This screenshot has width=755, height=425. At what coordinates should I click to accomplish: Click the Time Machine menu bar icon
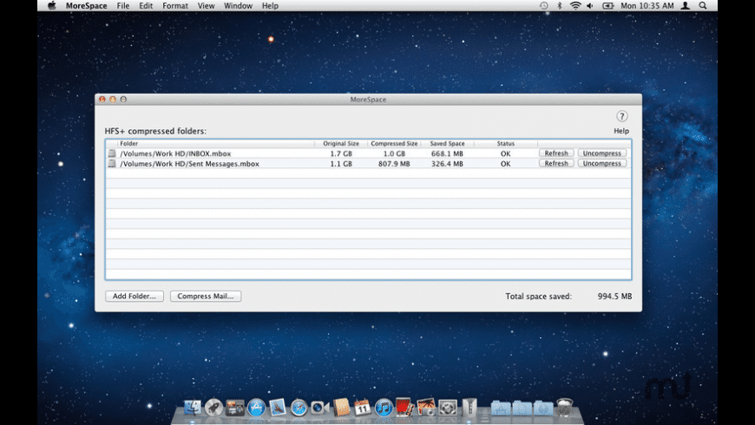543,6
